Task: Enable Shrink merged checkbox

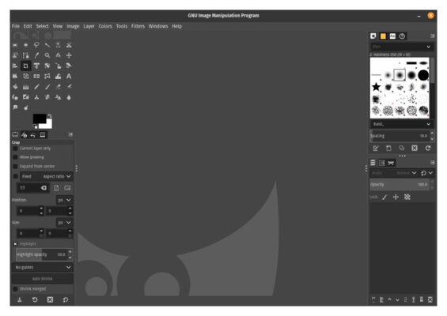Action: 15,289
